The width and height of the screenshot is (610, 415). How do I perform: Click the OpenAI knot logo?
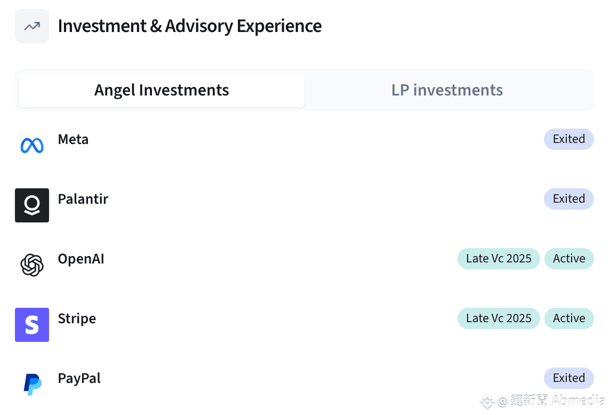(x=32, y=265)
